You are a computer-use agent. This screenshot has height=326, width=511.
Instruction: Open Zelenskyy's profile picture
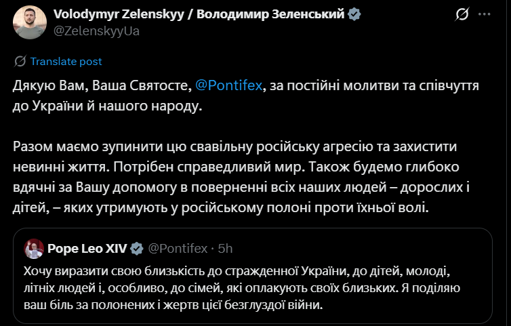(27, 21)
